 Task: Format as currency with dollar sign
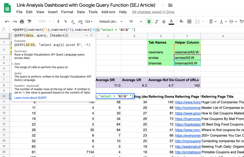[x=58, y=22]
